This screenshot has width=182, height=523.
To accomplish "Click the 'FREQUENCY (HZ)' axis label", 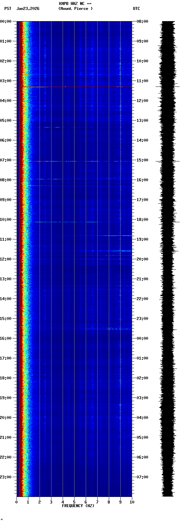I will [78, 506].
